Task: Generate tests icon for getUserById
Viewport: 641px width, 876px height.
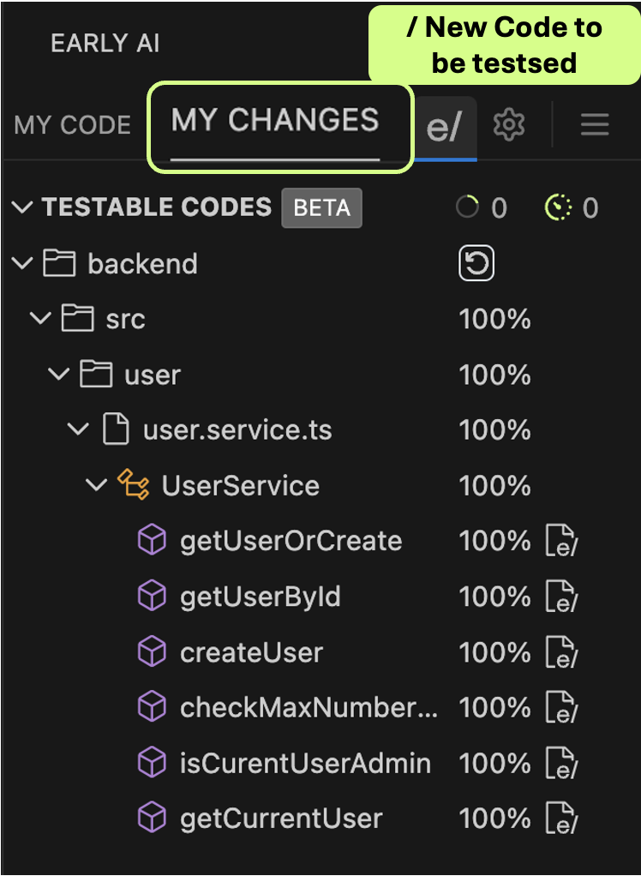Action: tap(561, 597)
